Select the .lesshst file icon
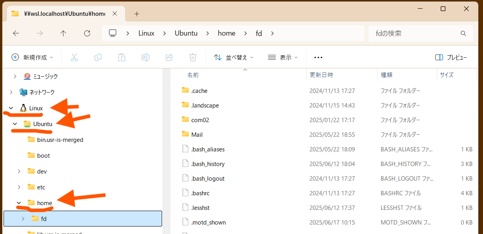The image size is (483, 234). [185, 207]
